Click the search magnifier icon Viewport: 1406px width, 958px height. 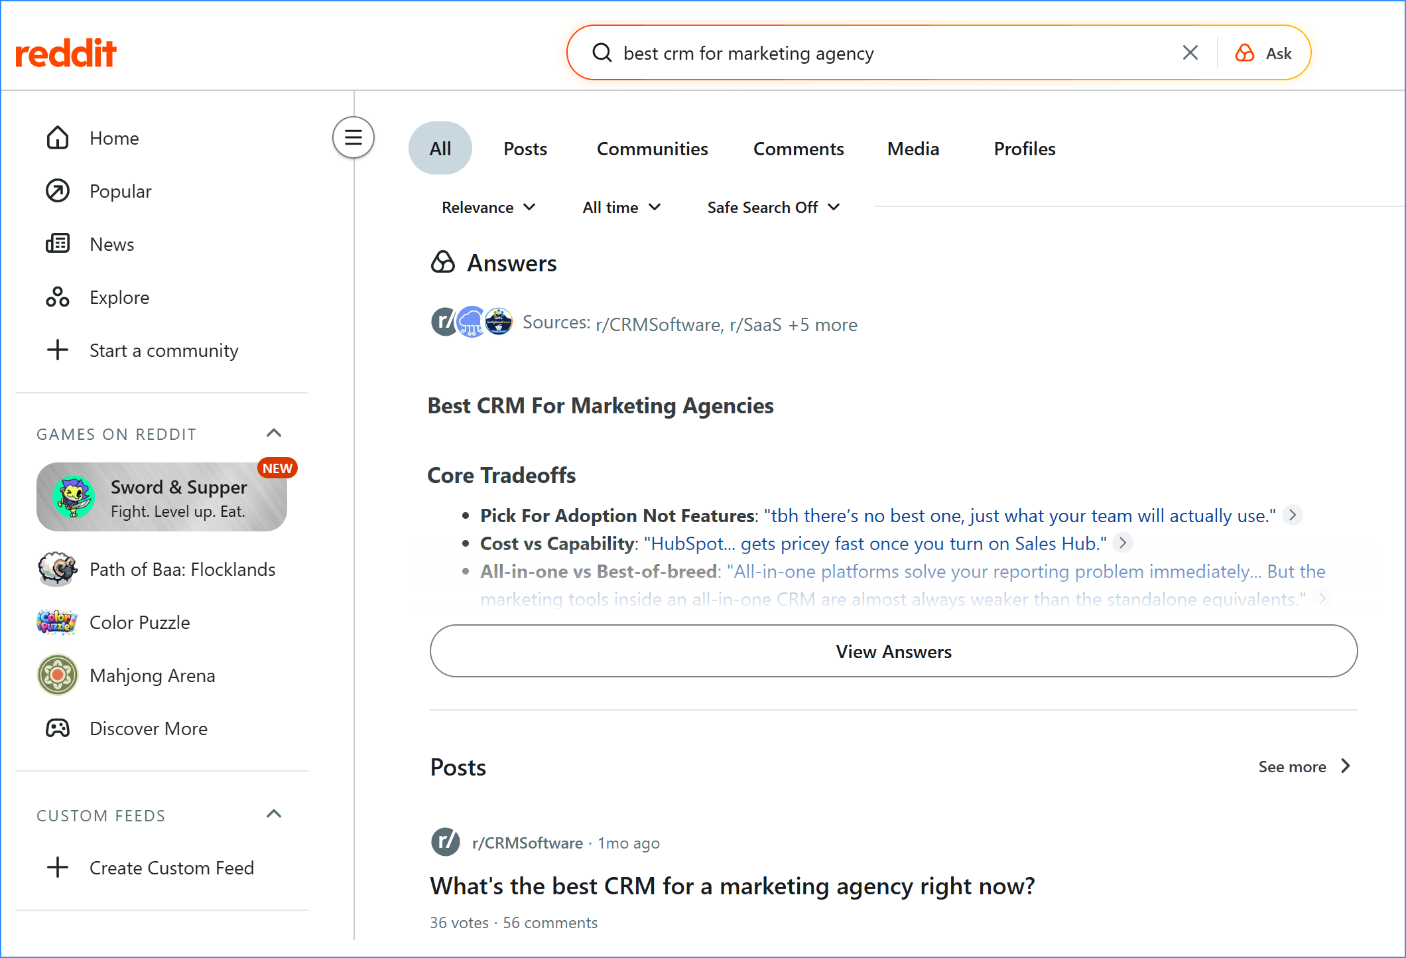point(602,52)
